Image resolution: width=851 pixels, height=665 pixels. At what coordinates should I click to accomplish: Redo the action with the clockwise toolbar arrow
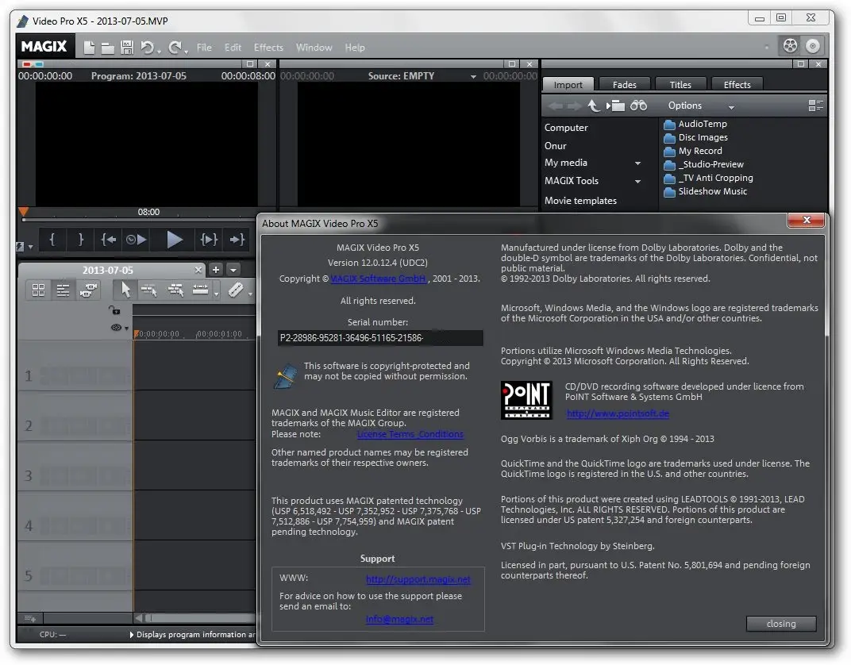175,48
